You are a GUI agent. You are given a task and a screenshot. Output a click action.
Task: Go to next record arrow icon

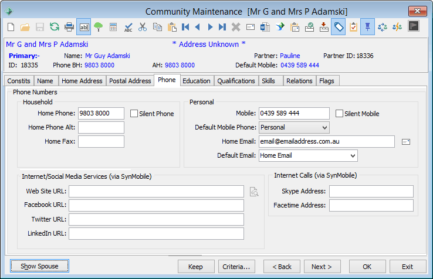pos(210,27)
